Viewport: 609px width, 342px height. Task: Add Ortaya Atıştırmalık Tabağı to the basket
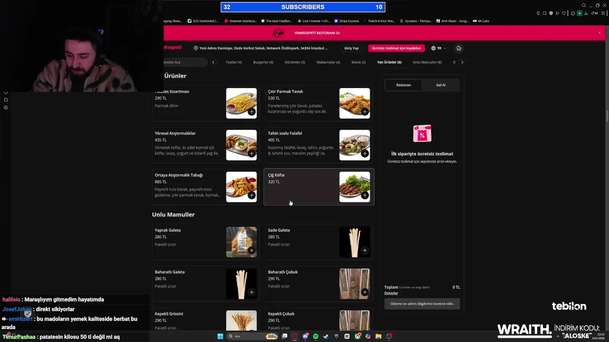point(251,195)
